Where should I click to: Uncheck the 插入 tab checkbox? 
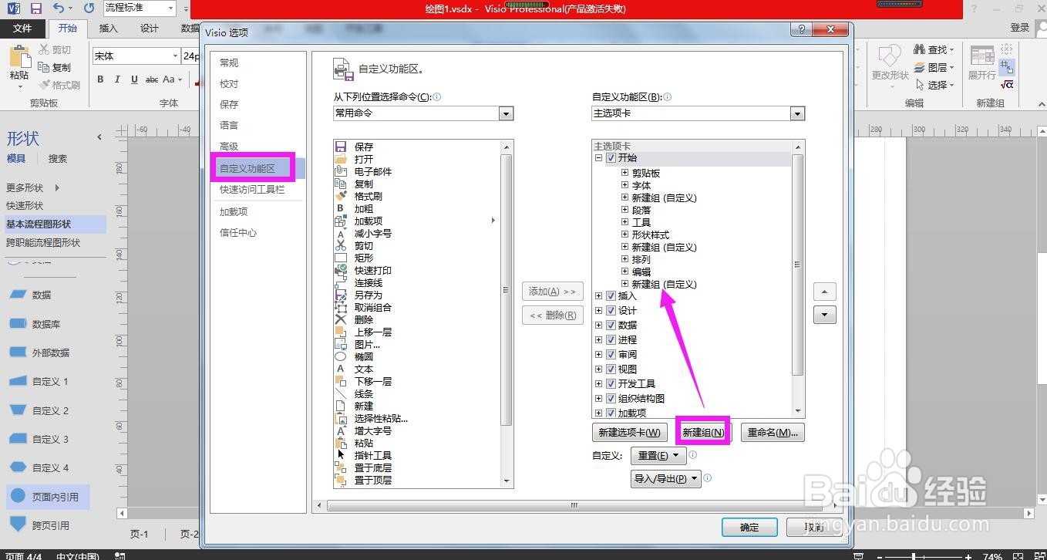point(611,295)
